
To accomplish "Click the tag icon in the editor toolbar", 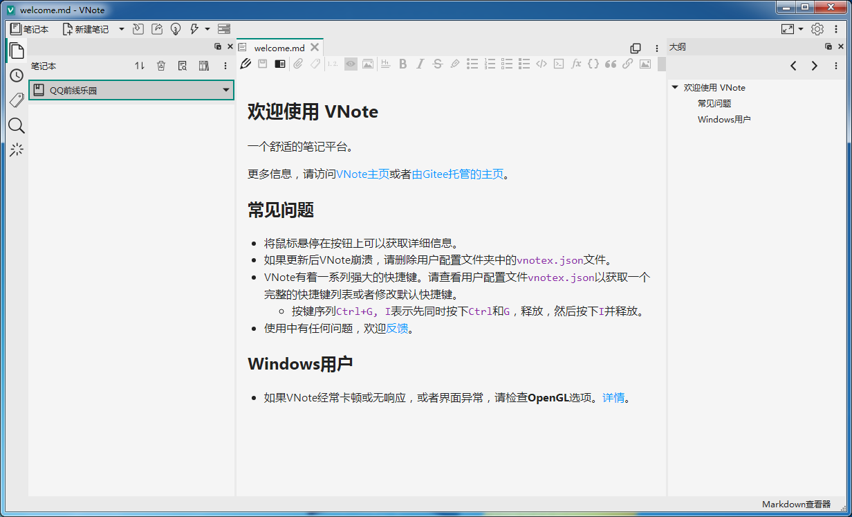I will pos(315,64).
